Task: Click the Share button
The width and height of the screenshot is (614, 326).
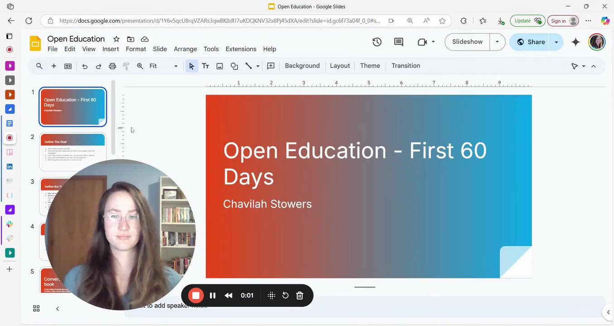Action: click(x=530, y=42)
